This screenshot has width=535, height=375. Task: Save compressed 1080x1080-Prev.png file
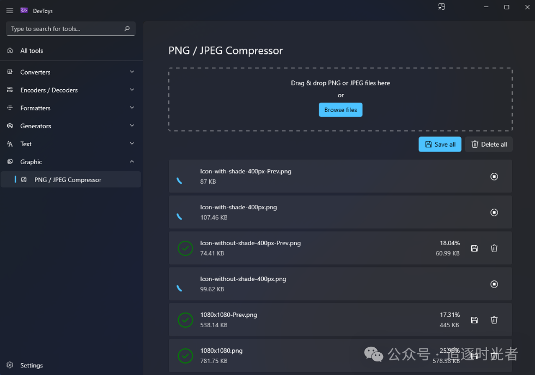[475, 320]
